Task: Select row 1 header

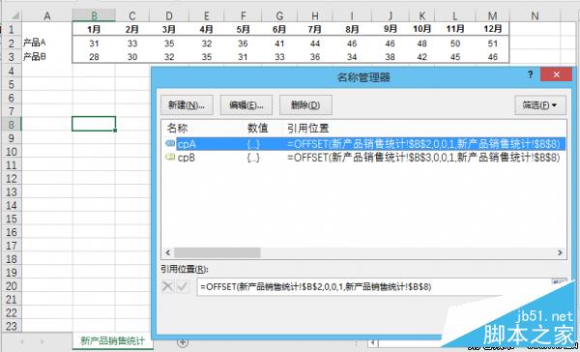Action: 11,29
